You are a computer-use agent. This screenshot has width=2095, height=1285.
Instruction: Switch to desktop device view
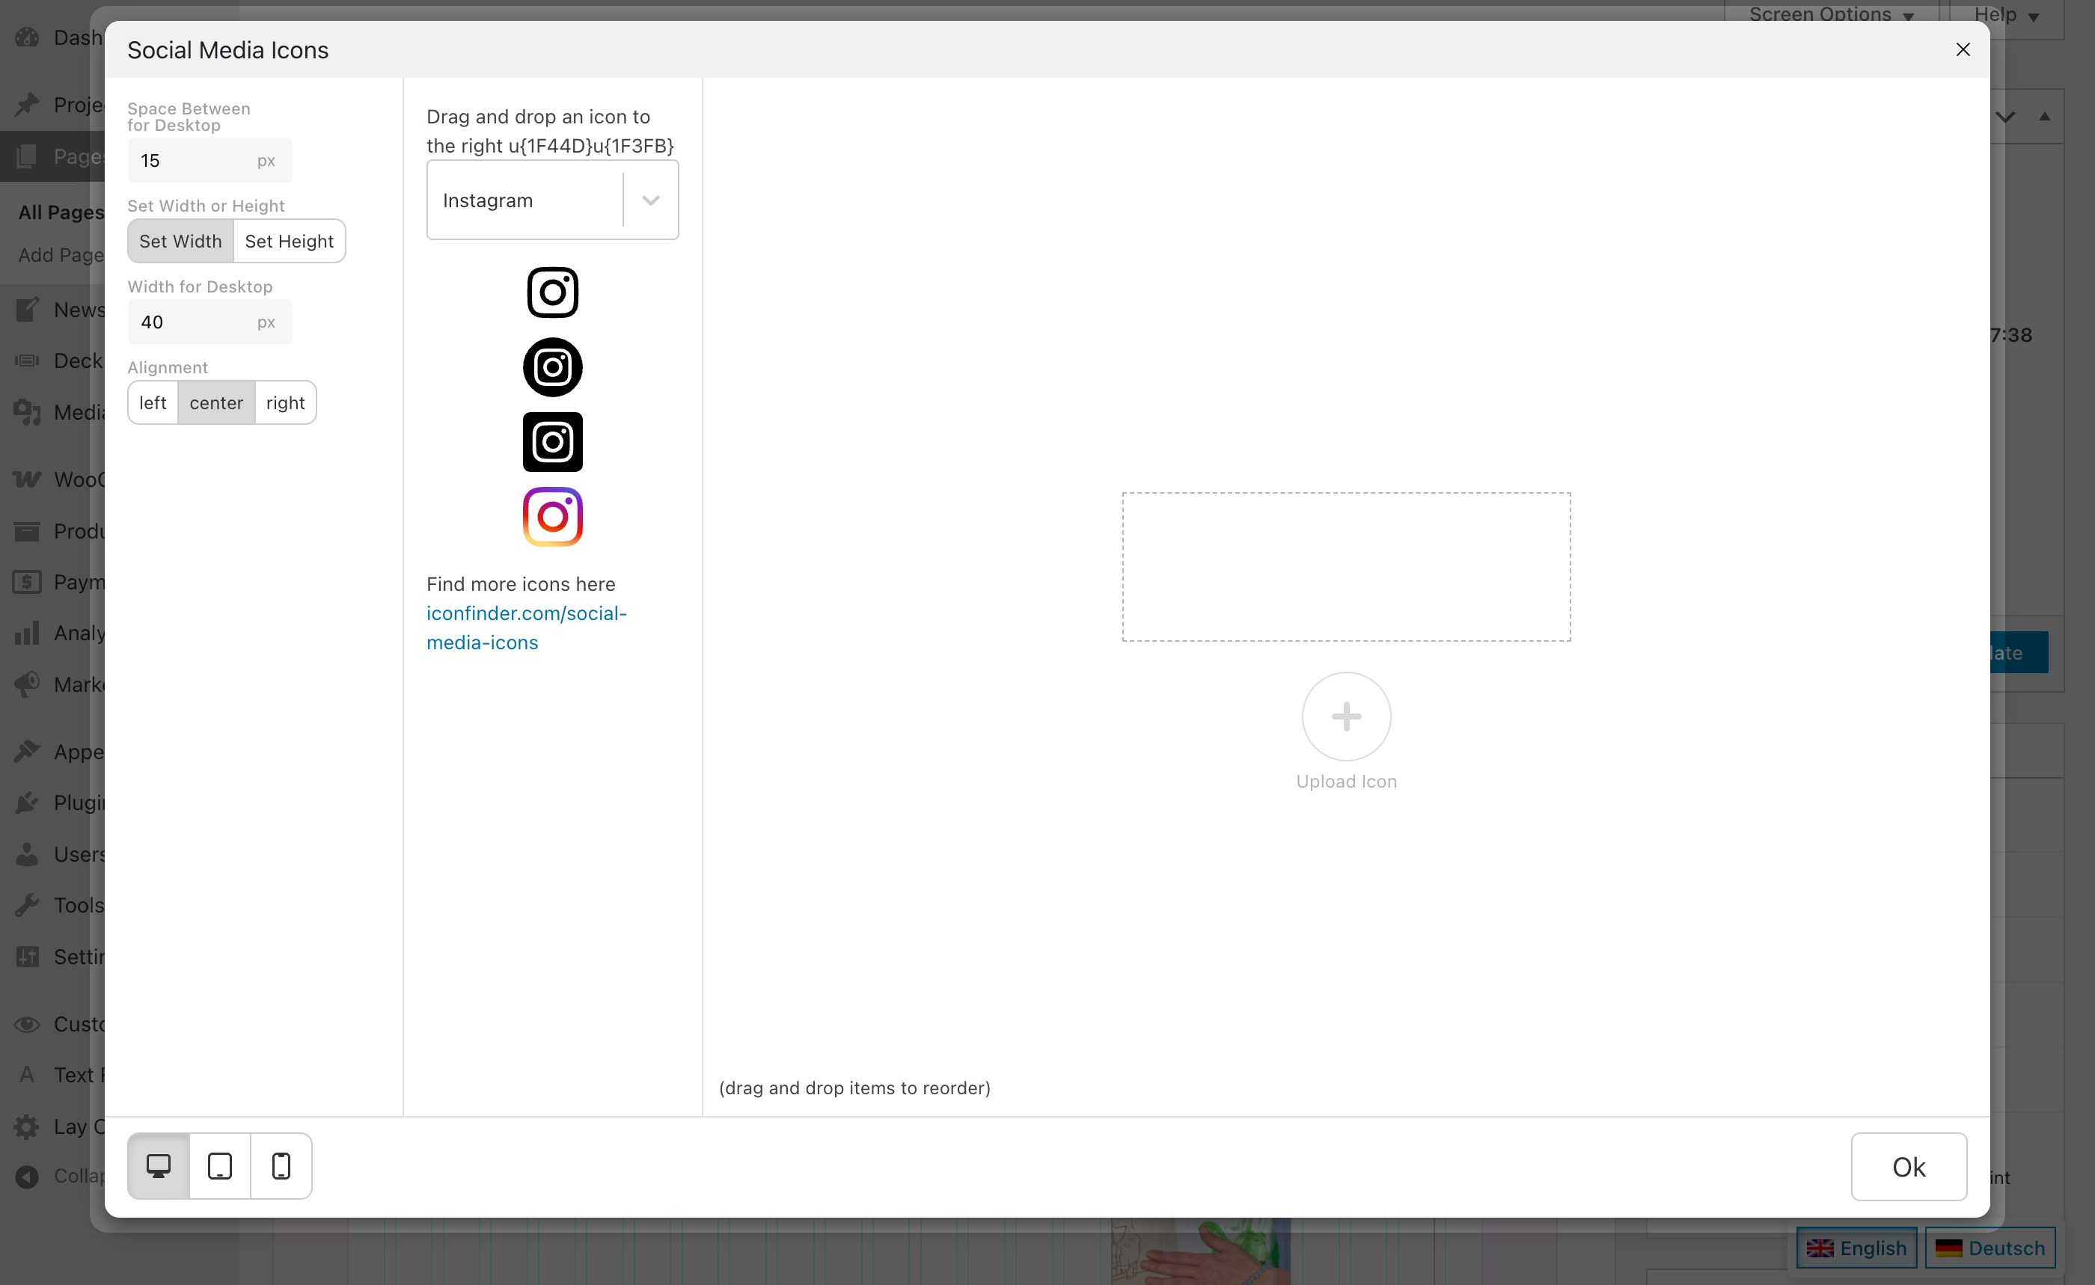click(x=159, y=1166)
